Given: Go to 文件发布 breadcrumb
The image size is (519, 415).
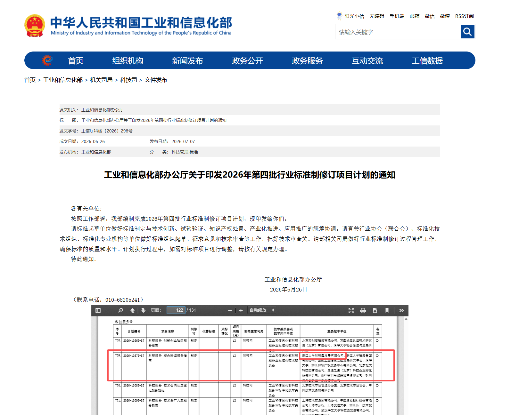Looking at the screenshot, I should pyautogui.click(x=156, y=80).
